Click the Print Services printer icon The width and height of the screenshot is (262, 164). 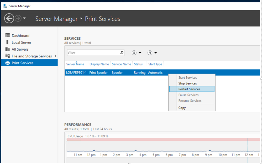point(8,63)
